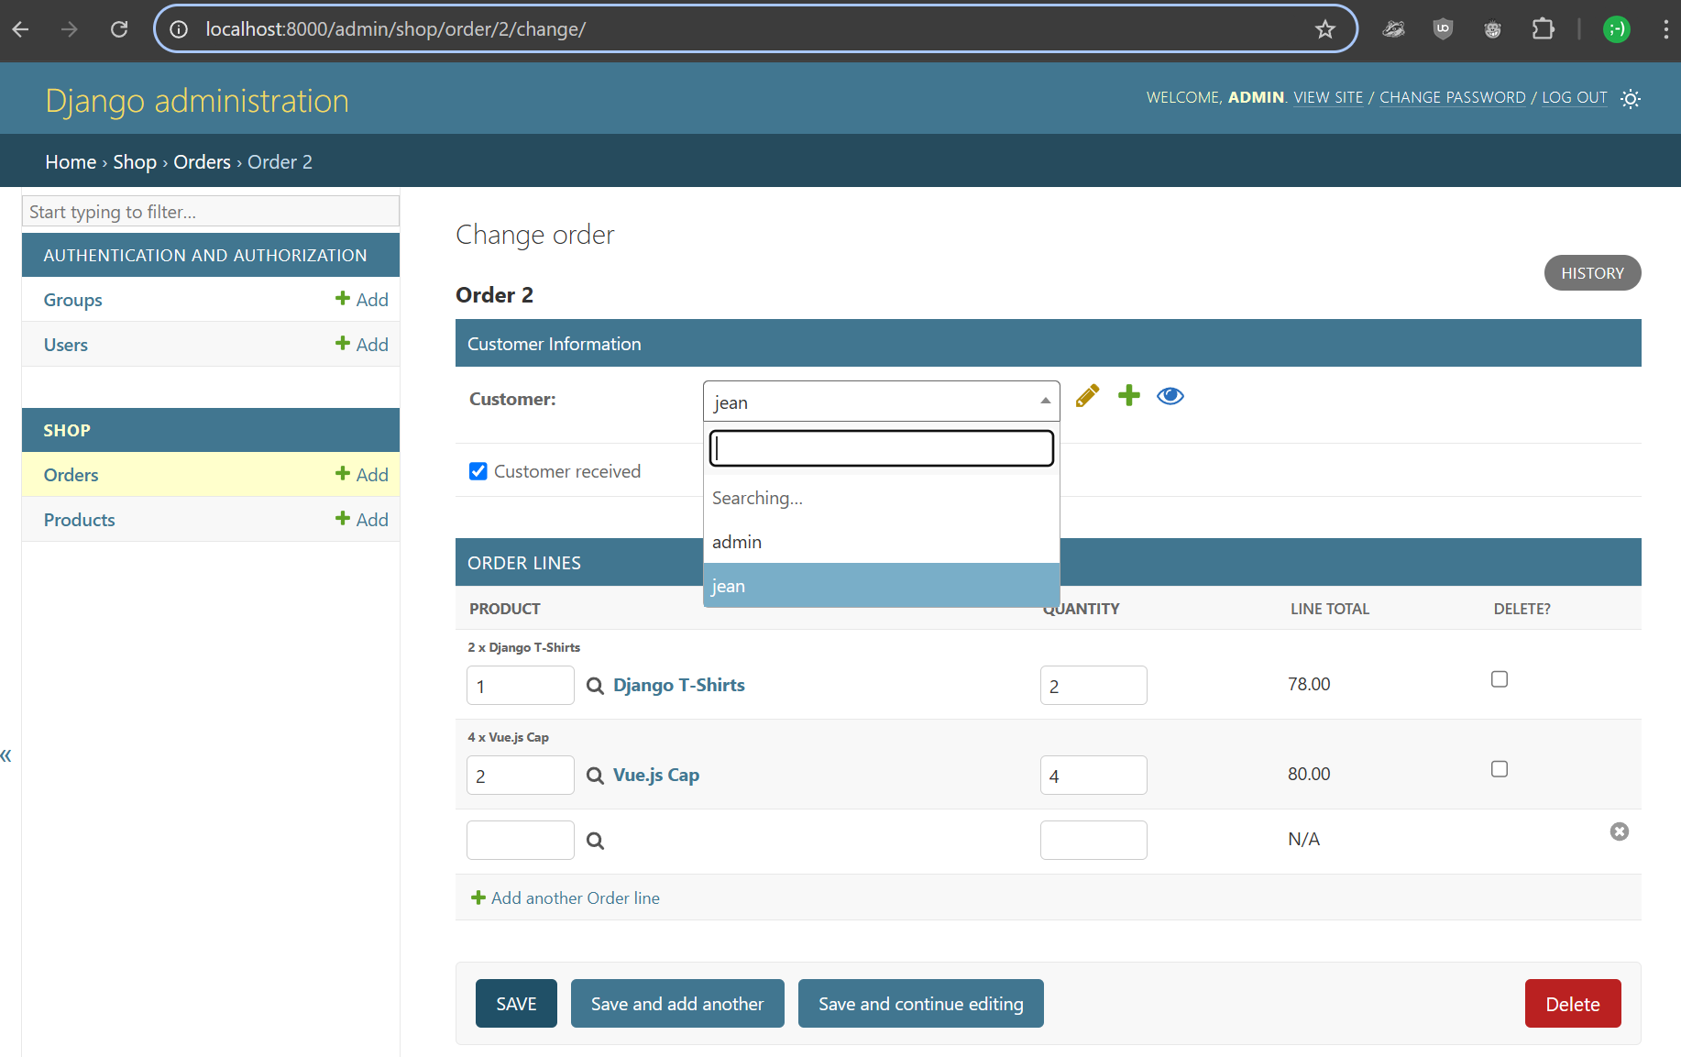Mark Django T-Shirts line for deletion
The width and height of the screenshot is (1681, 1057).
(x=1499, y=679)
